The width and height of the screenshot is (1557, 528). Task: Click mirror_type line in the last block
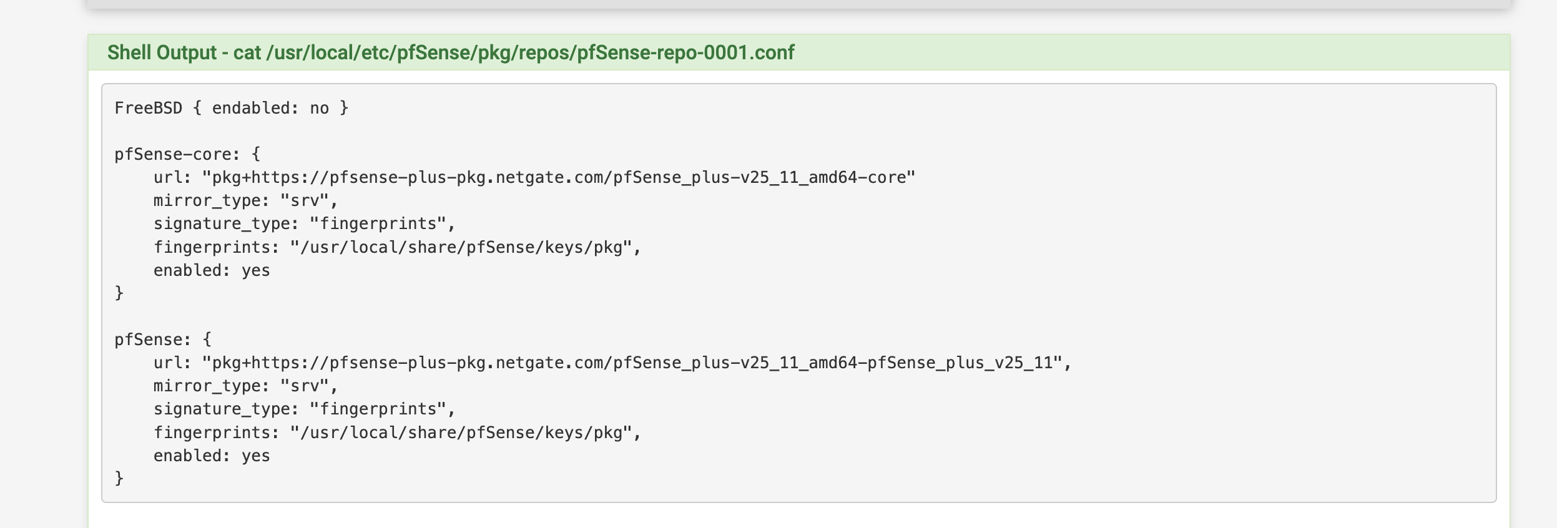(245, 386)
